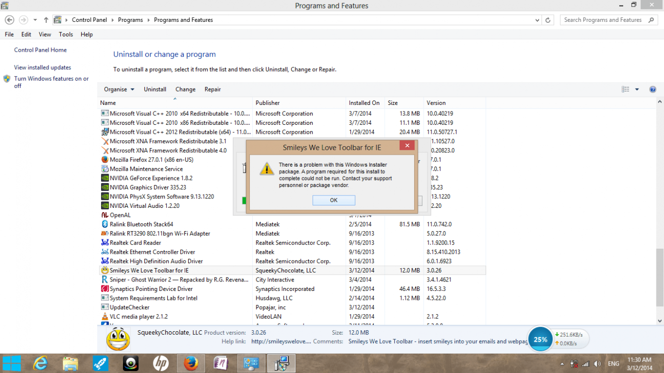664x373 pixels.
Task: Expand the address bar history dropdown chevron
Action: pyautogui.click(x=537, y=20)
